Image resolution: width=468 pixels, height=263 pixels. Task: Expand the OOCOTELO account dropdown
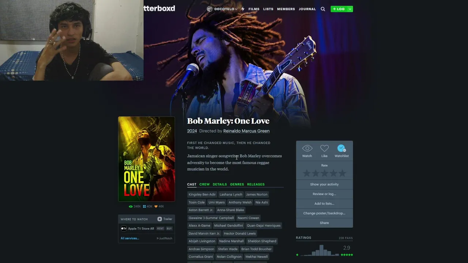(x=236, y=9)
